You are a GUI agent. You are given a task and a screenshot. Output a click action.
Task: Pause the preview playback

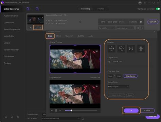tap(56, 110)
